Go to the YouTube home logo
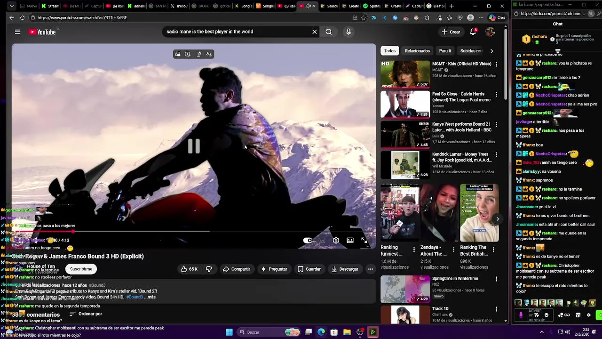Viewport: 602px width, 339px height. pos(42,32)
